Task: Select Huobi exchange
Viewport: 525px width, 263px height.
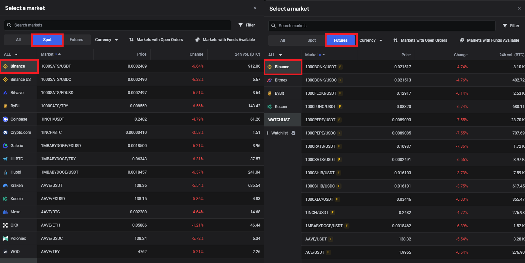Action: [x=18, y=172]
